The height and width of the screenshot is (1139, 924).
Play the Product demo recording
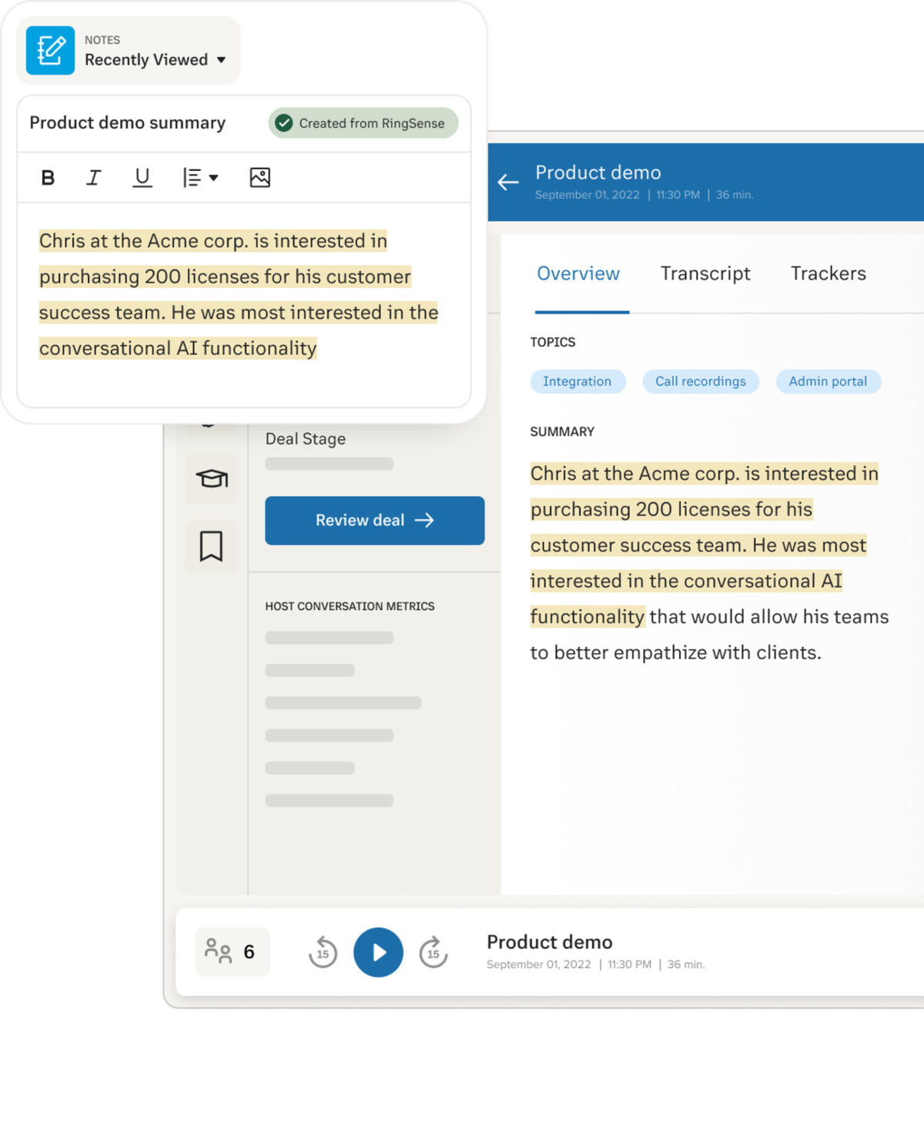[x=378, y=953]
